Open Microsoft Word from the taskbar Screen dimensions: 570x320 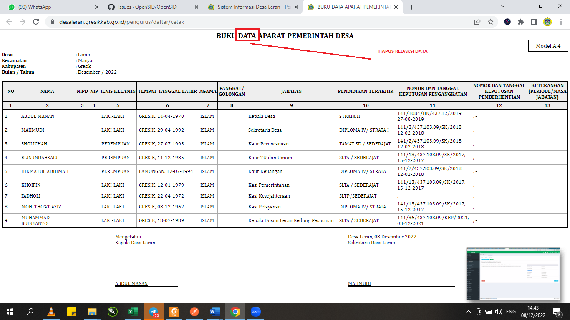pos(214,311)
